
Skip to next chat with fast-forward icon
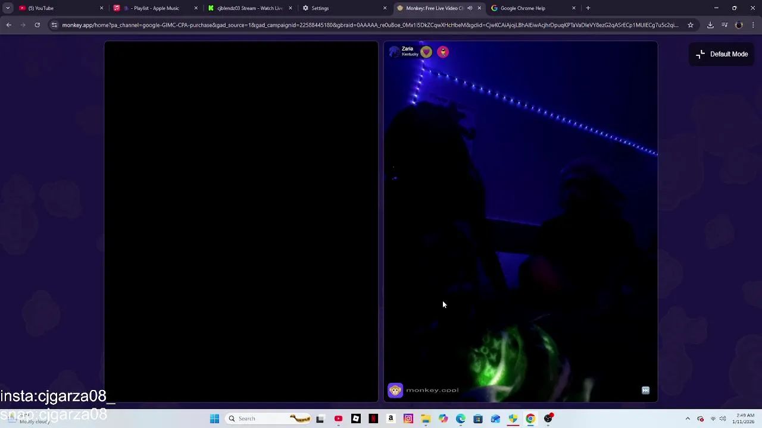(645, 391)
